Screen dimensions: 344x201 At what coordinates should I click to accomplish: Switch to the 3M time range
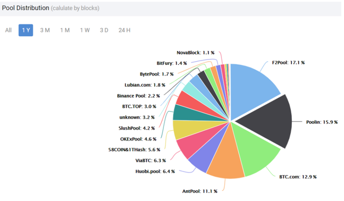[x=45, y=30]
